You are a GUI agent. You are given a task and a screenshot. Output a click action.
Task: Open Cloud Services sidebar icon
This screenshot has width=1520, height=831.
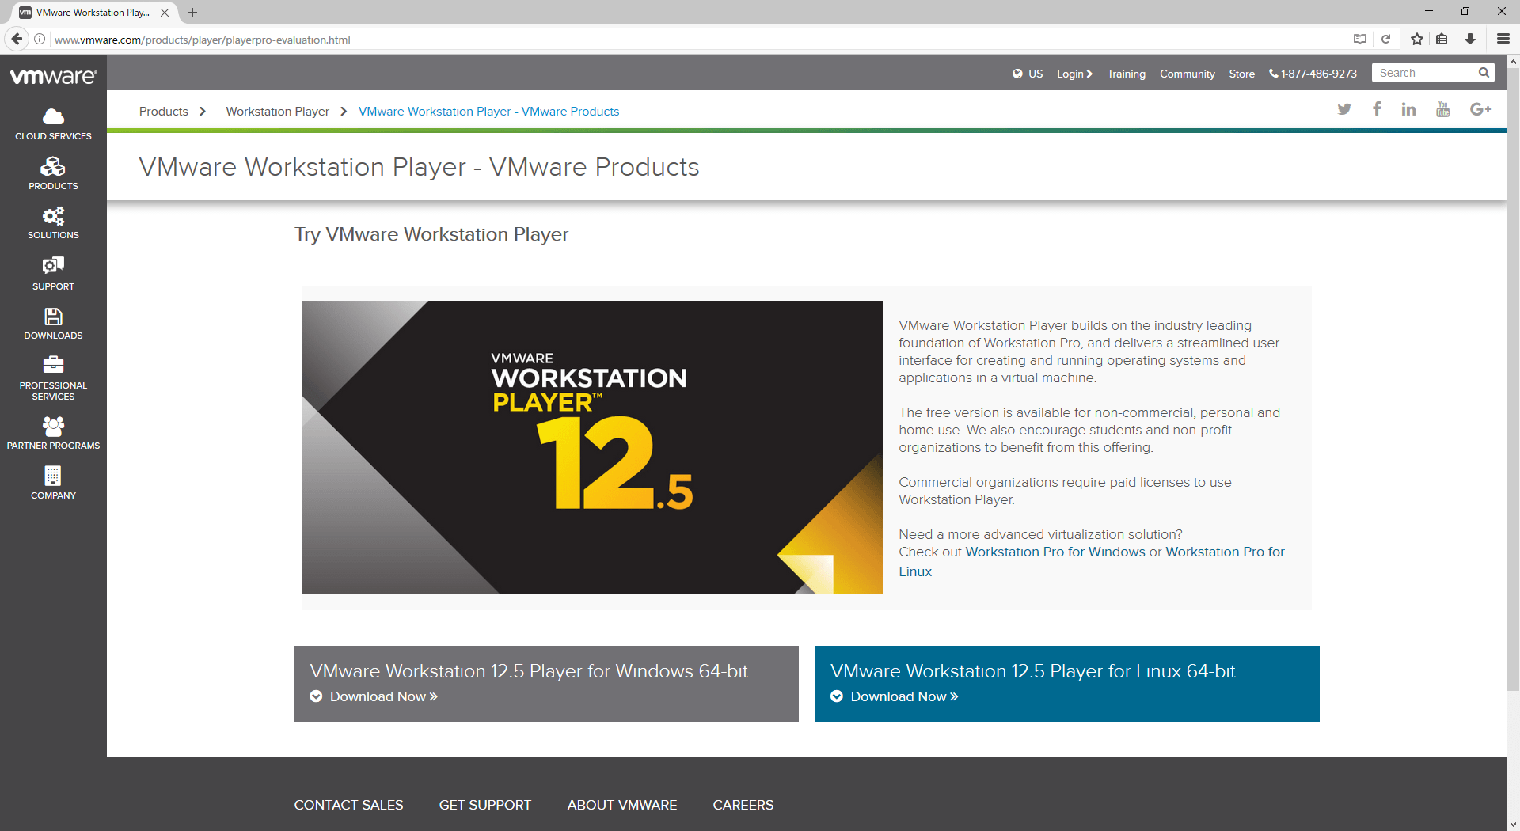point(53,117)
